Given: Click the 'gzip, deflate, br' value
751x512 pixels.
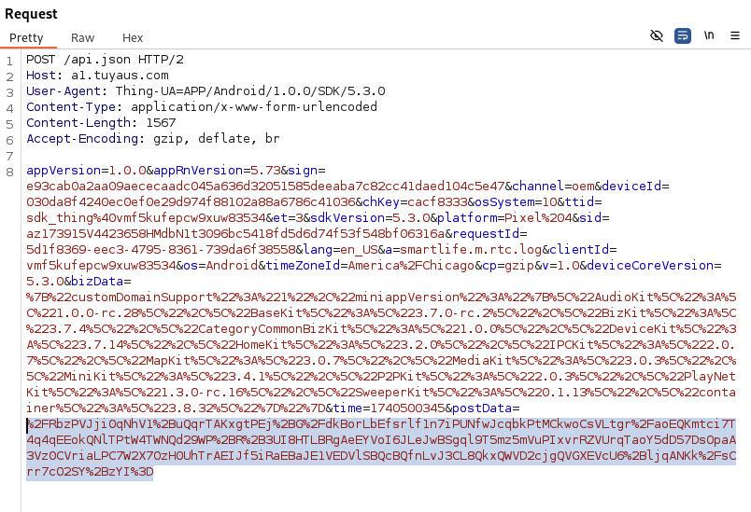Looking at the screenshot, I should (x=217, y=138).
